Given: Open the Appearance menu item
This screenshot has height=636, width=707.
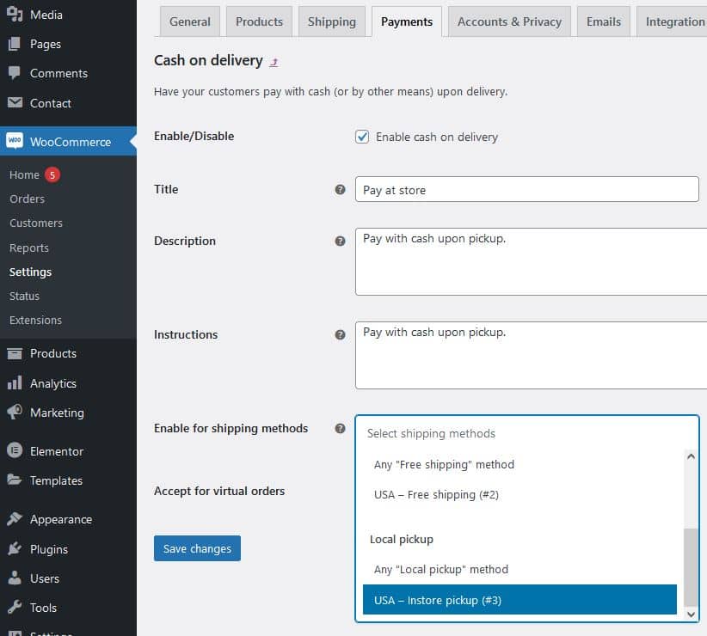Looking at the screenshot, I should tap(68, 519).
